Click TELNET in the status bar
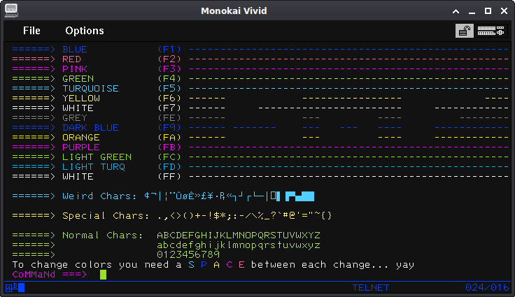This screenshot has width=515, height=297. tap(371, 288)
